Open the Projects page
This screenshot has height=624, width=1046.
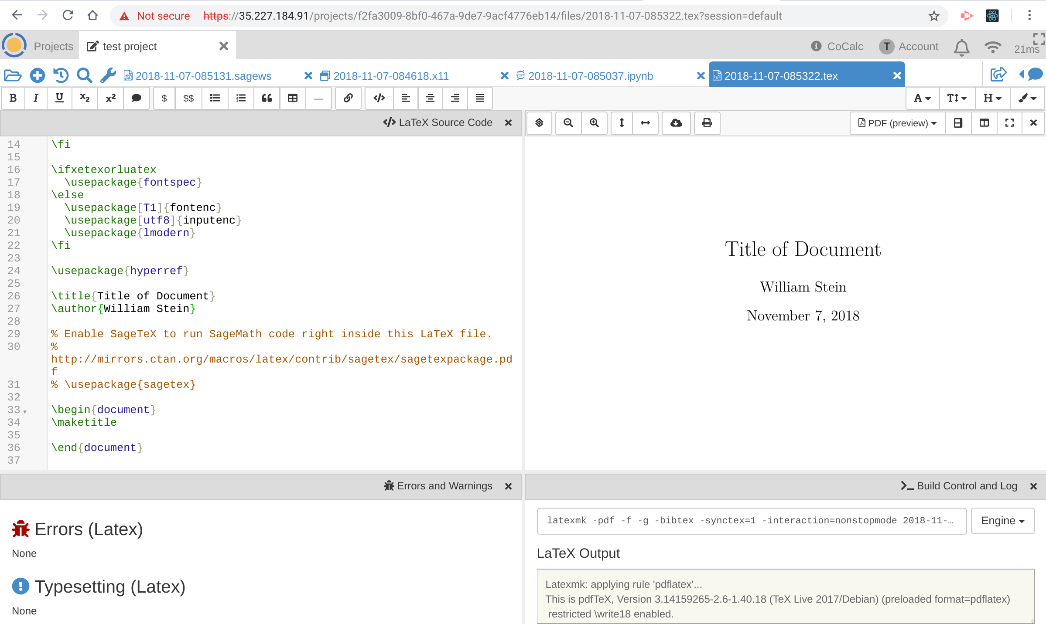click(53, 46)
